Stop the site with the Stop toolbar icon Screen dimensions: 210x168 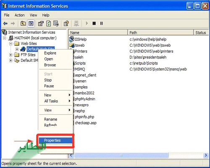click(94, 24)
